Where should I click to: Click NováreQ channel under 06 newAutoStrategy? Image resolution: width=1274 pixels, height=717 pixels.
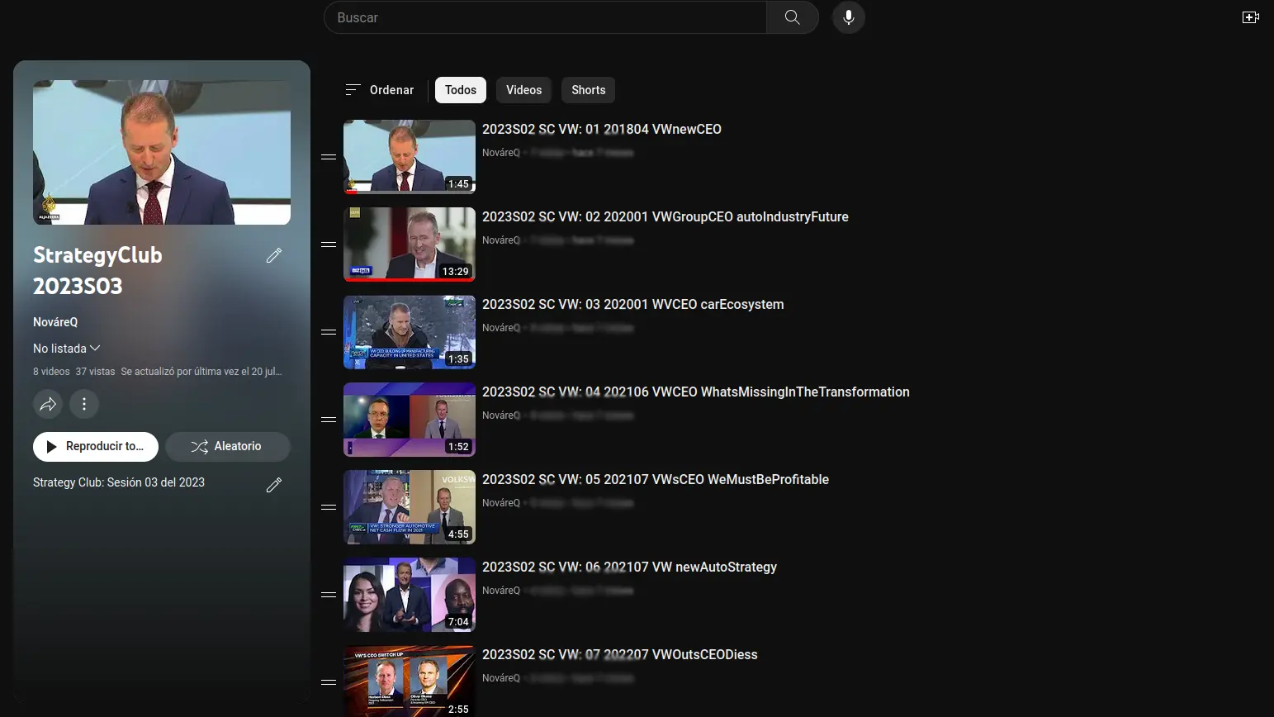(501, 591)
